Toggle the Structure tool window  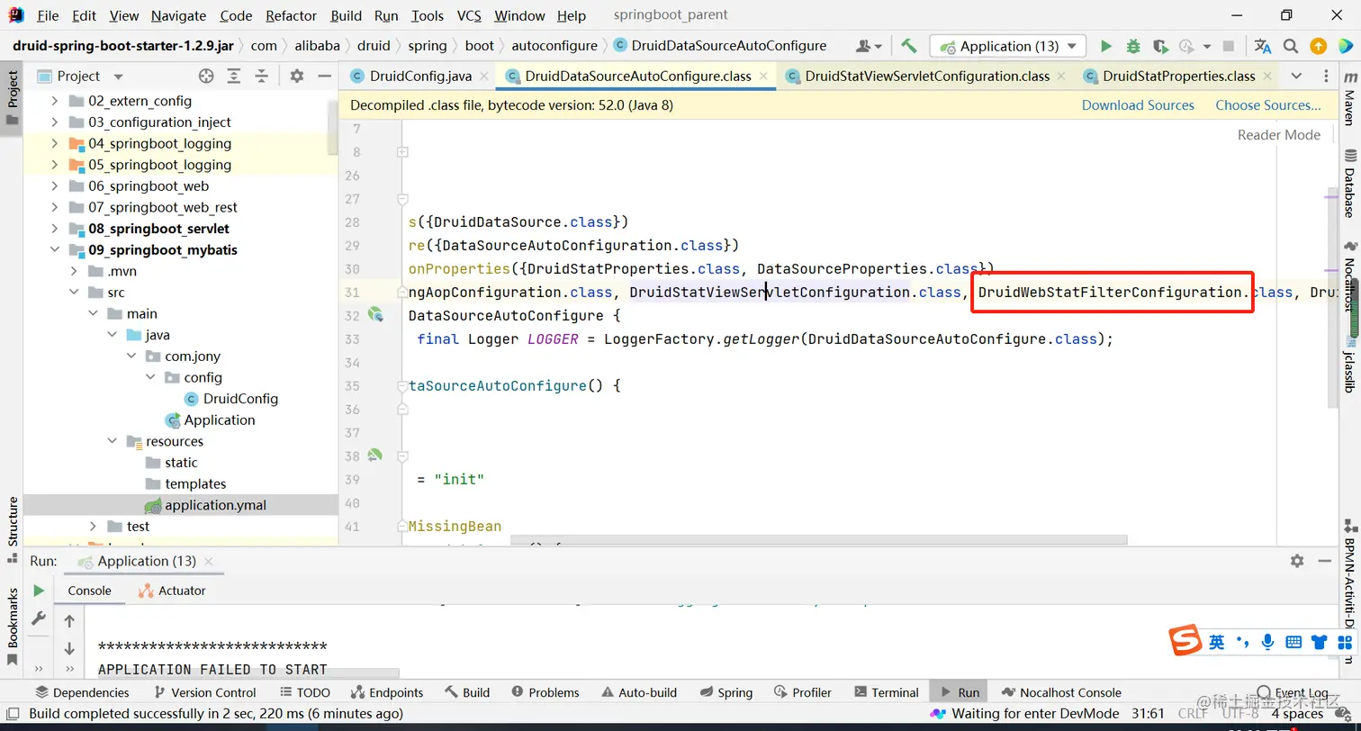(x=13, y=531)
